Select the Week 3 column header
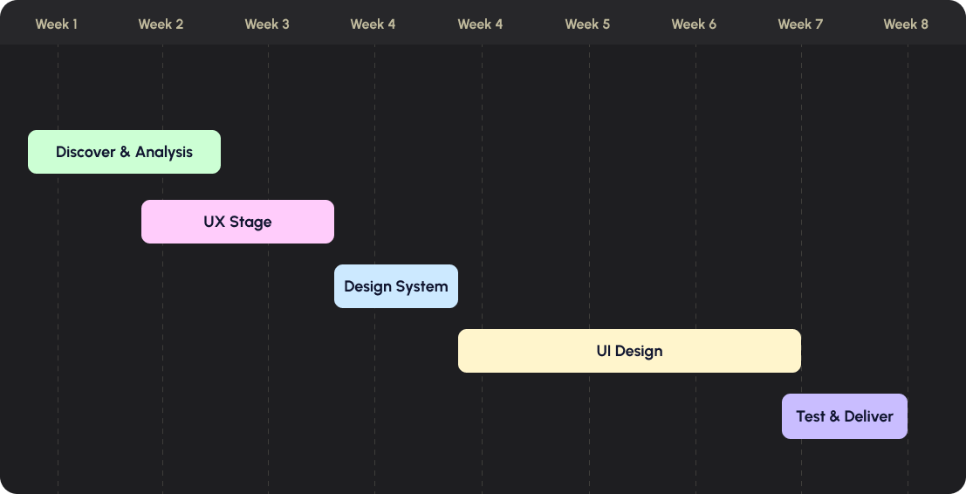The height and width of the screenshot is (494, 966). [267, 24]
